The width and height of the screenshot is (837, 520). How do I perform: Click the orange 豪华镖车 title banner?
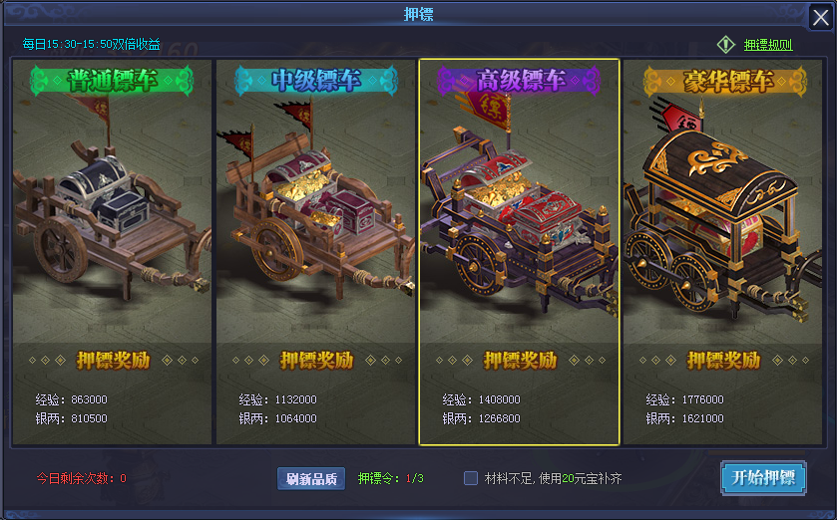(x=725, y=81)
